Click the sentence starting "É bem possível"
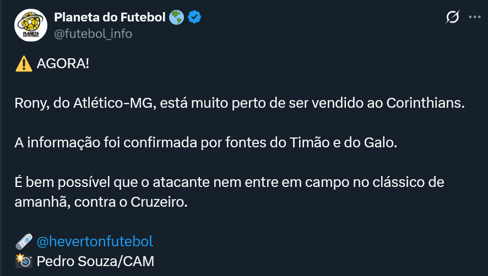 pos(229,182)
